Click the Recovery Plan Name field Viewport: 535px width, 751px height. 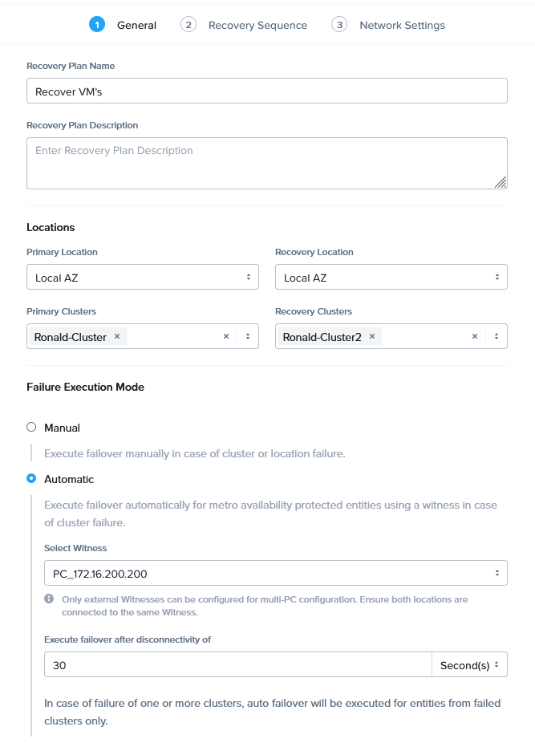pyautogui.click(x=267, y=91)
